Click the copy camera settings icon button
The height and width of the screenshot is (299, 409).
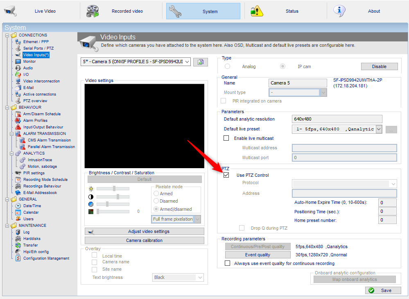tap(200, 62)
